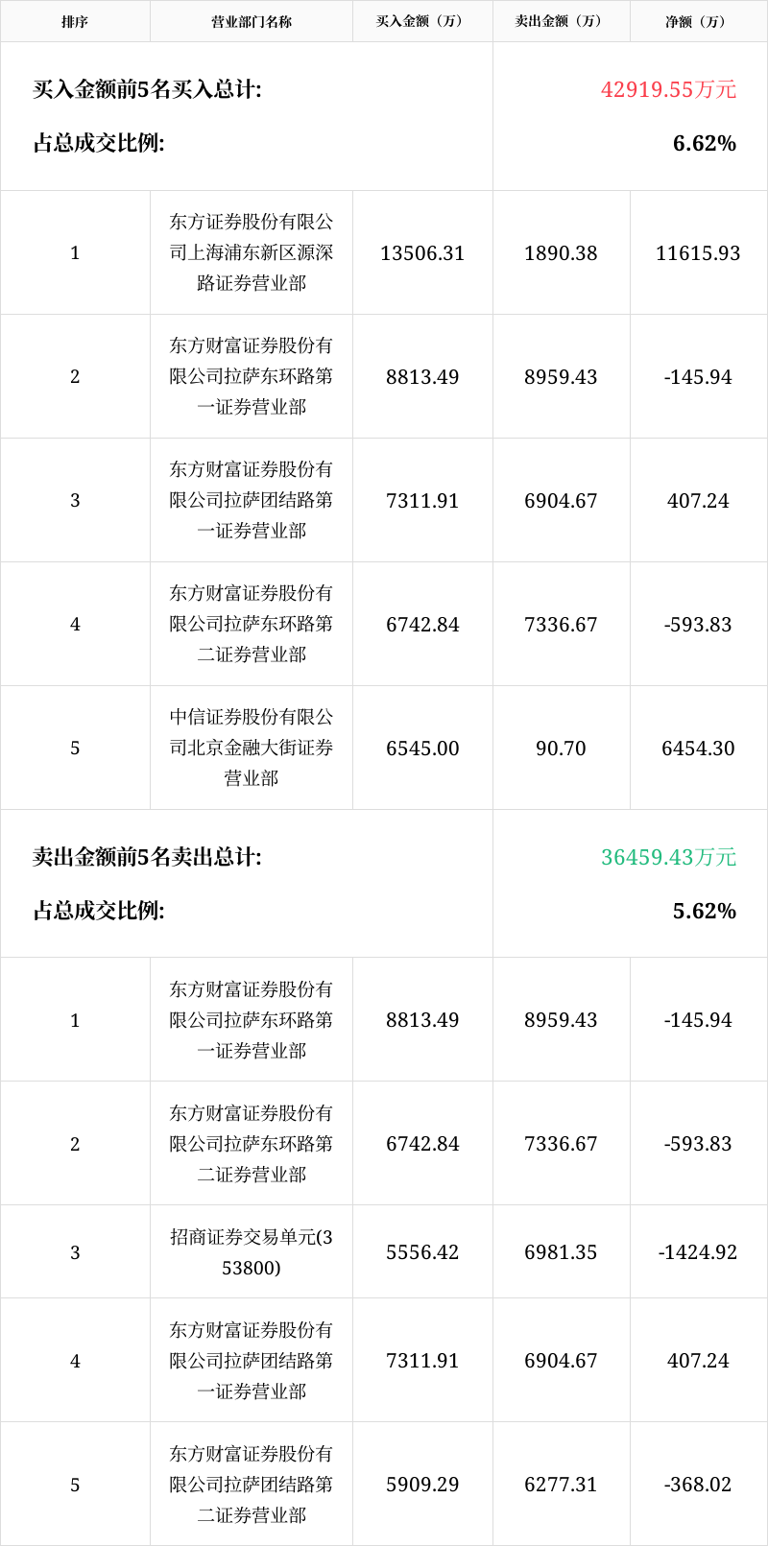Viewport: 768px width, 1546px height.
Task: Open 招商证券交易单元(353800) entry
Action: coord(252,1252)
